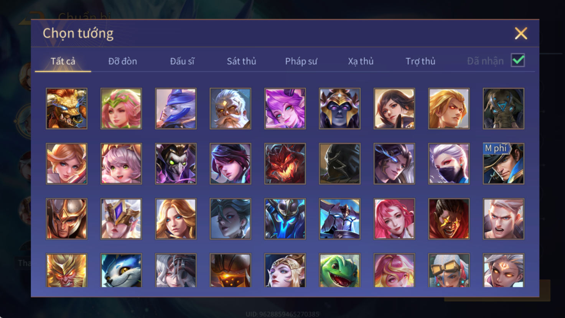Select the white-bearded old man hero
The width and height of the screenshot is (565, 318).
(x=231, y=109)
